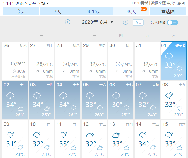Select 11:30更新 data source text

(139, 3)
